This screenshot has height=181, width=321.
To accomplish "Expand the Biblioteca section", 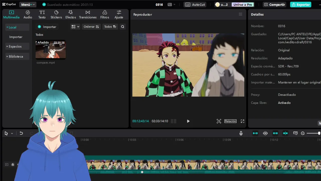I will 17,56.
